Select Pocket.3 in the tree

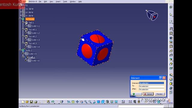pos(32,43)
